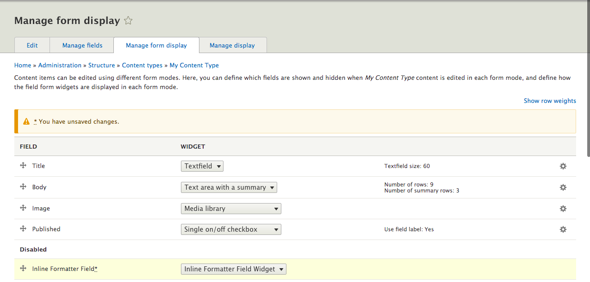The image size is (590, 282).
Task: Open the Published widget settings gear
Action: (563, 229)
